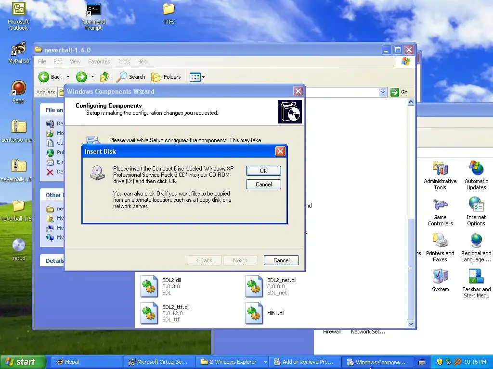Open the Favorites menu
The width and height of the screenshot is (493, 369).
pos(99,61)
